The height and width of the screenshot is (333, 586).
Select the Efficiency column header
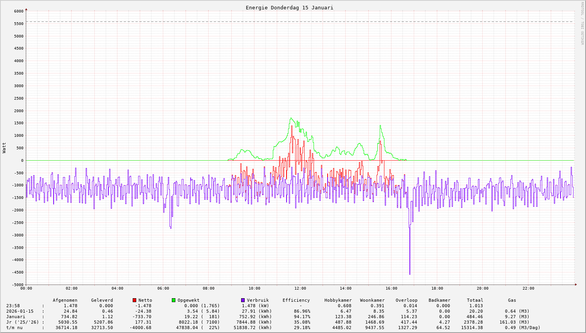[296, 300]
